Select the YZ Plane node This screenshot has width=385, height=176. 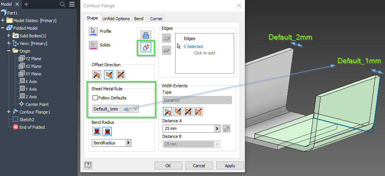point(30,59)
